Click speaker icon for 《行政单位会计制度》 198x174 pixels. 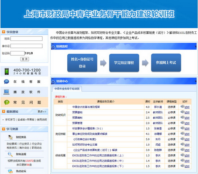[x=182, y=139]
